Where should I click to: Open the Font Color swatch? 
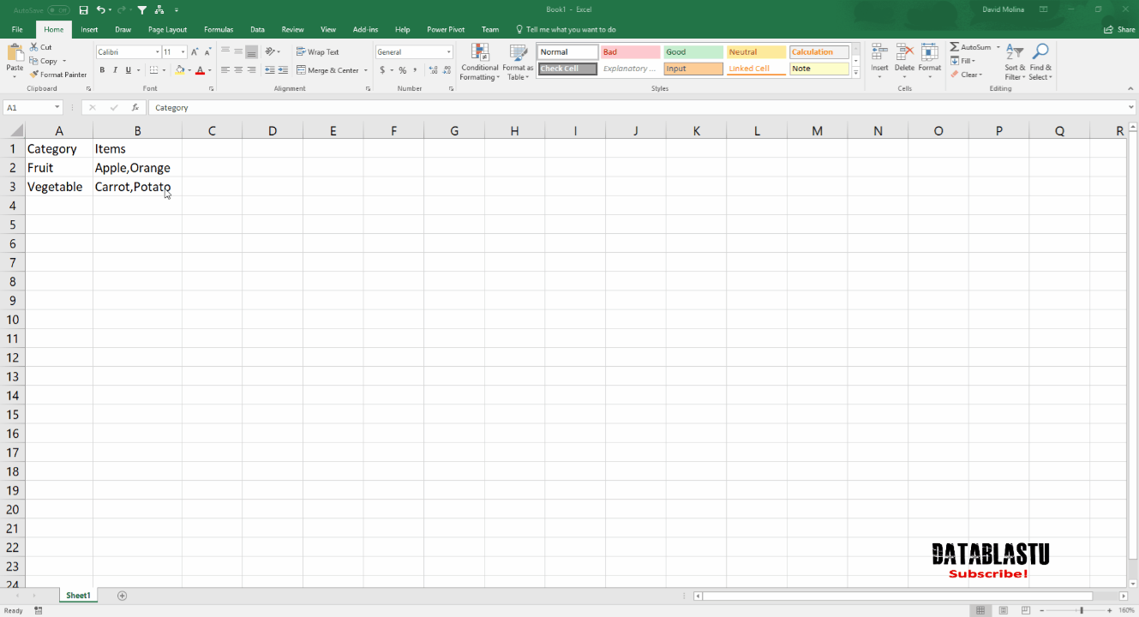coord(200,70)
